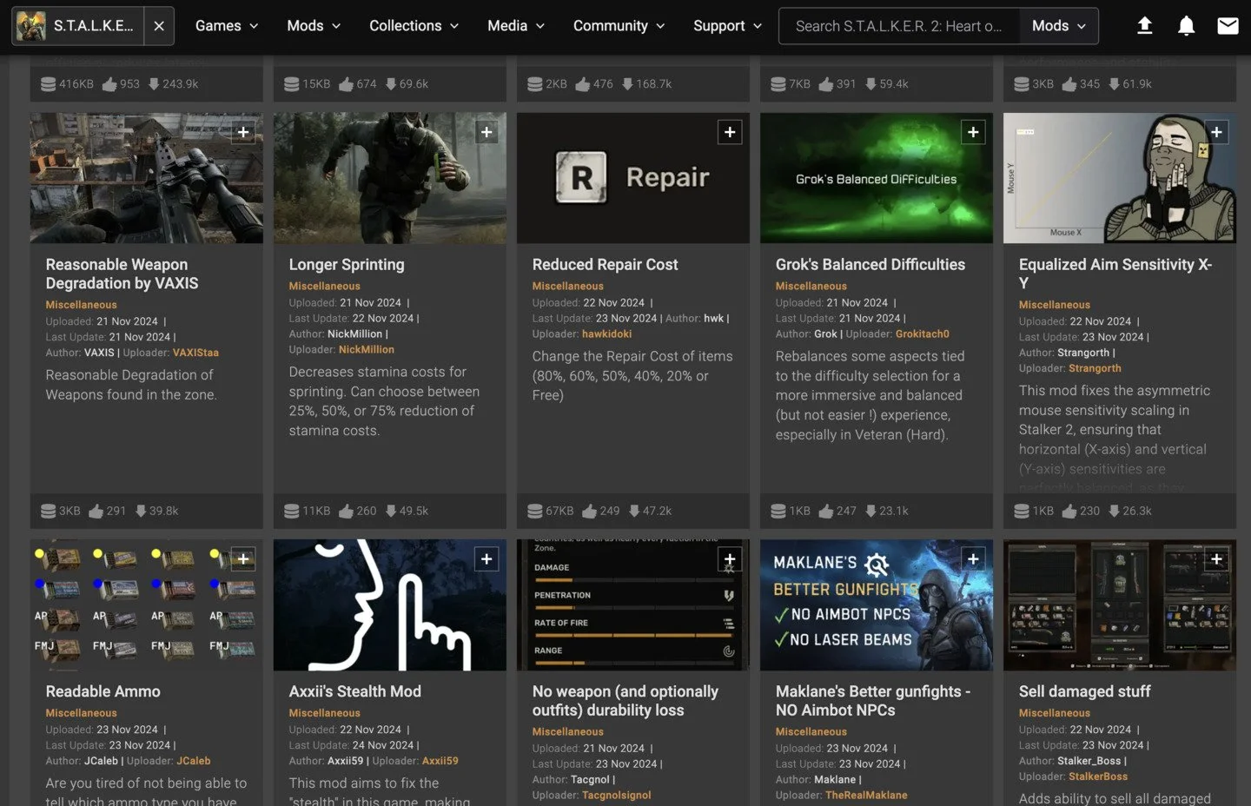Click plus icon on Axxii's Stealth Mod
The image size is (1251, 806).
pyautogui.click(x=486, y=559)
